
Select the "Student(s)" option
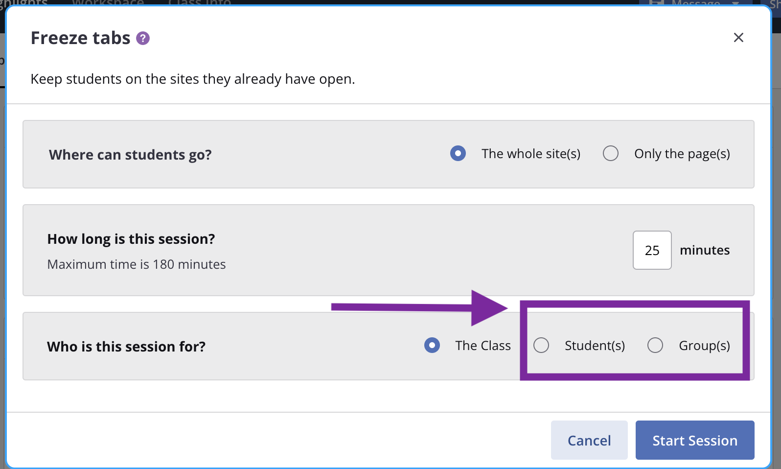click(541, 345)
